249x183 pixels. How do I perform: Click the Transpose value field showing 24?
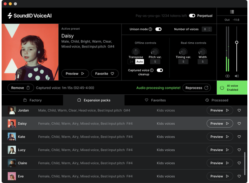pos(131,61)
